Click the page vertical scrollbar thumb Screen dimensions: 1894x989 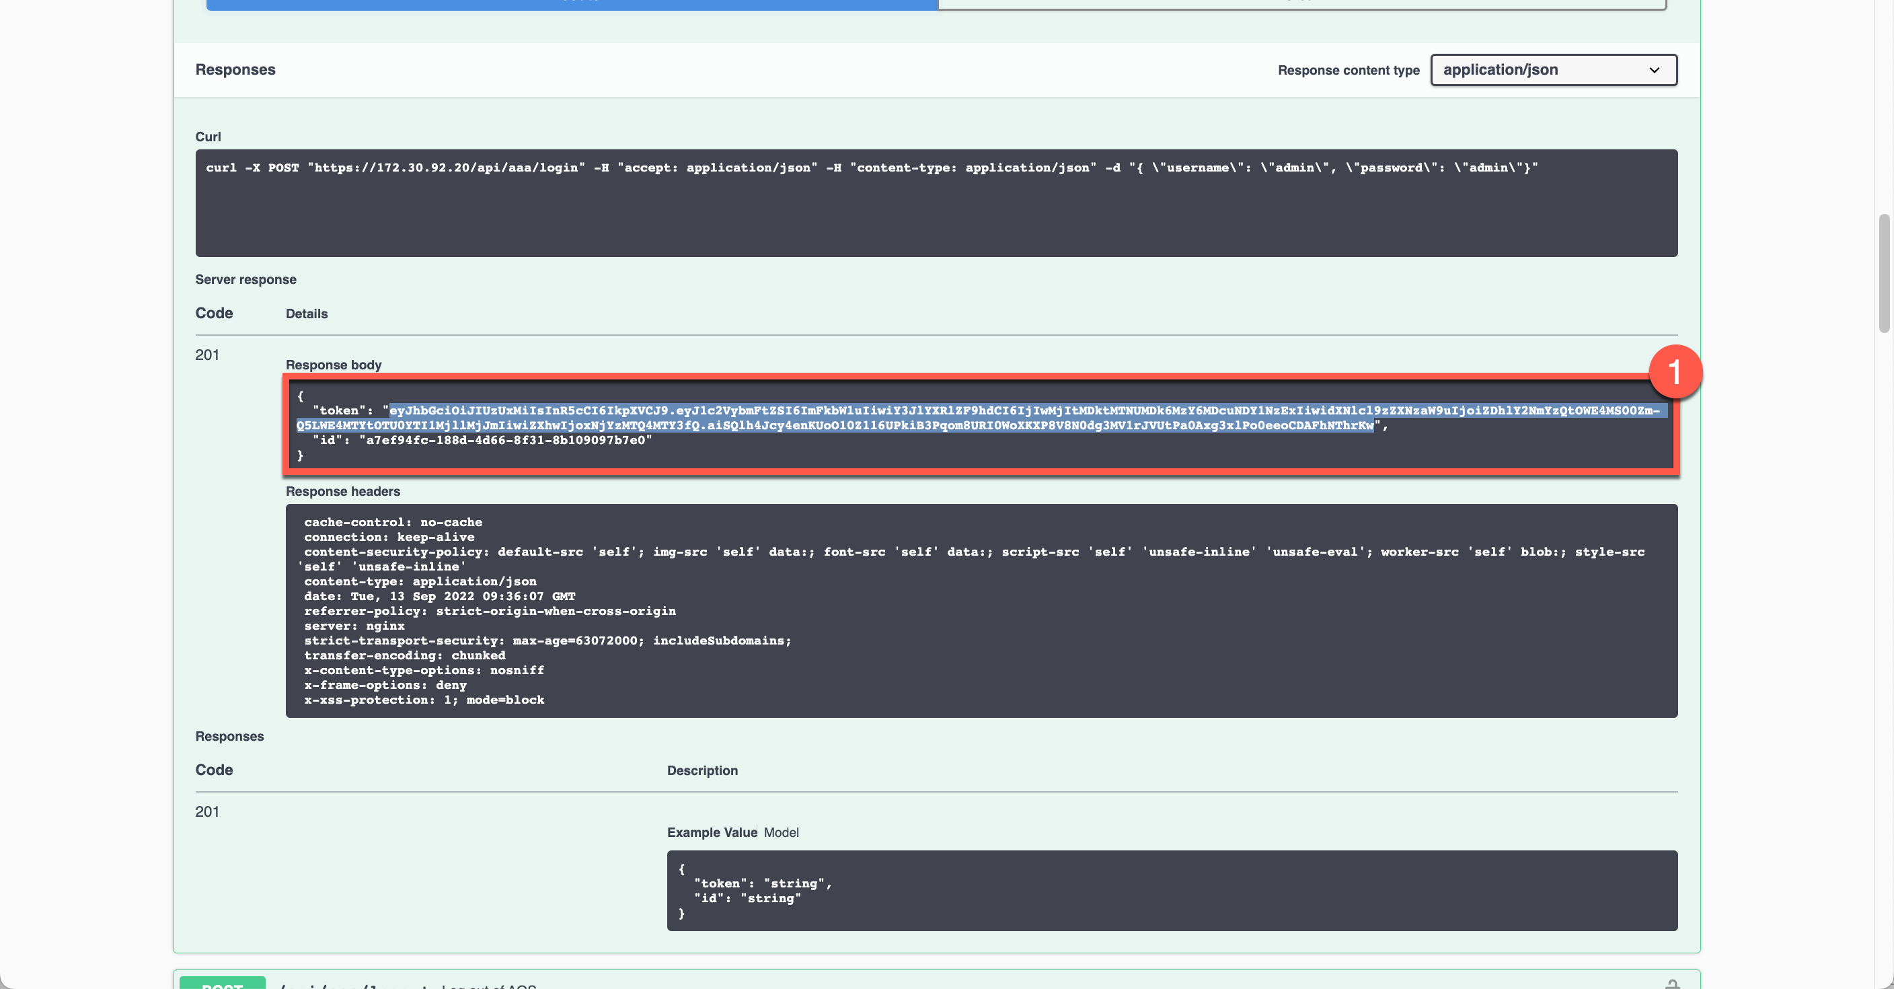(x=1883, y=272)
